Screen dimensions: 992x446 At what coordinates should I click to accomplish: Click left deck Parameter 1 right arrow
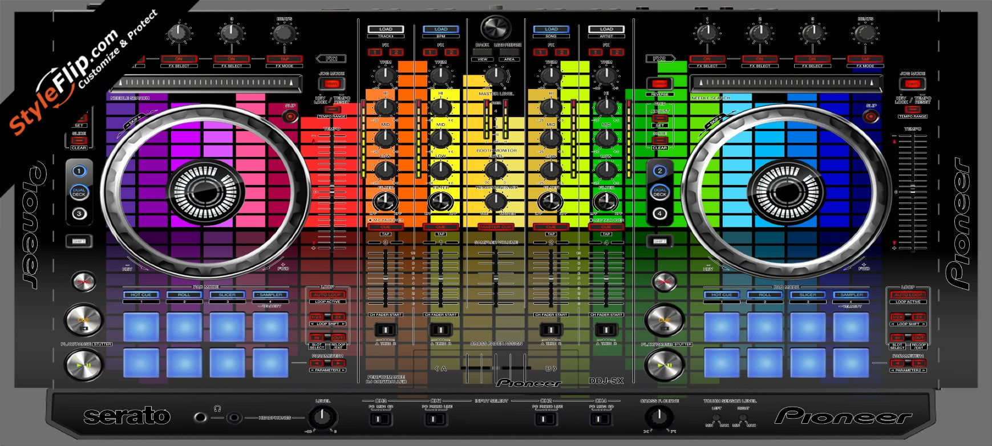(x=338, y=363)
